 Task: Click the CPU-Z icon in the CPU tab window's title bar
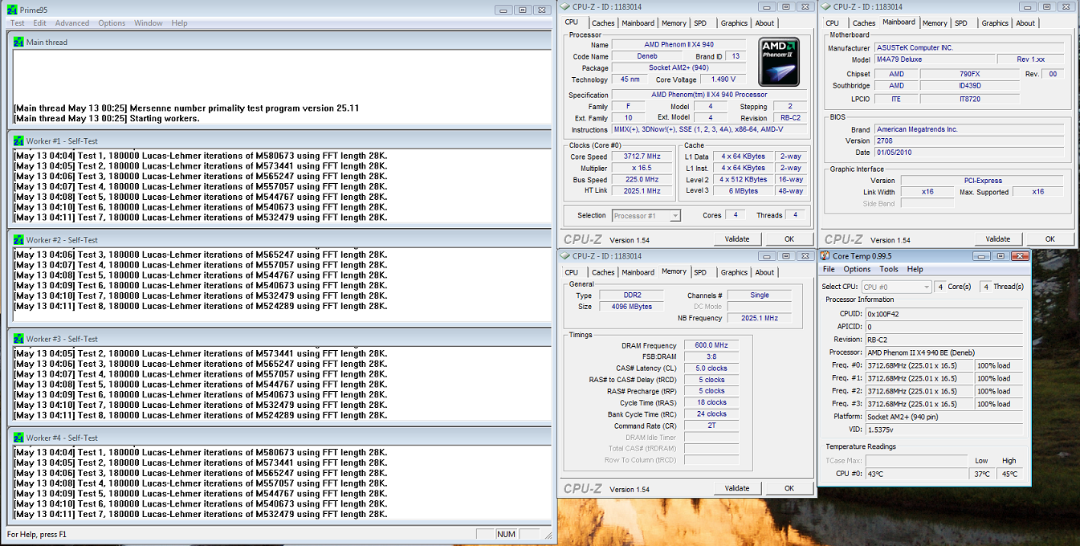point(564,7)
